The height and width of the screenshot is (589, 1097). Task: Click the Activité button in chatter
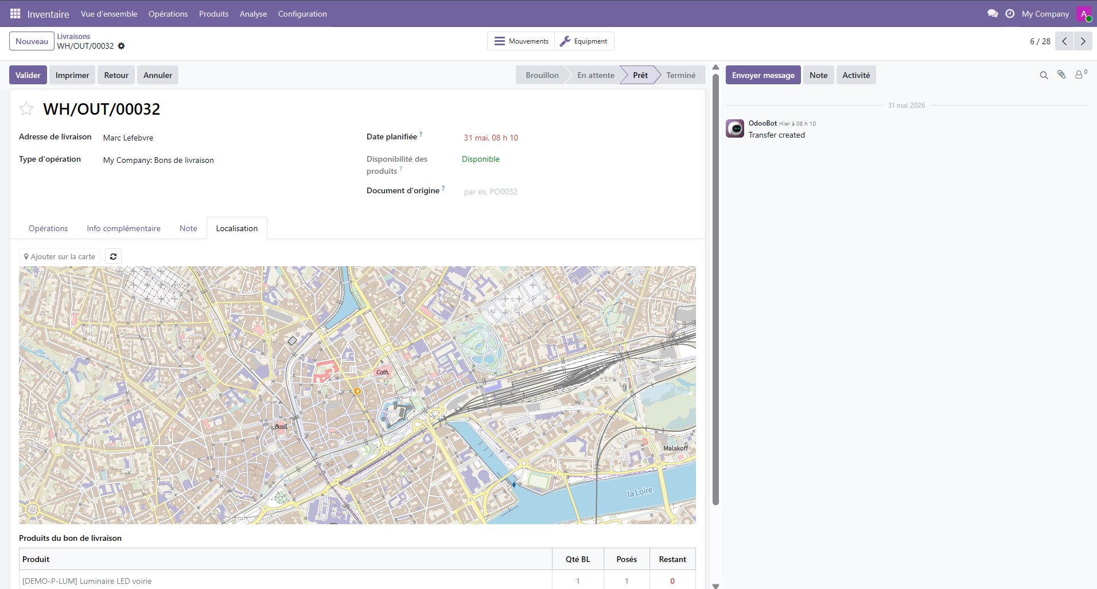(x=856, y=75)
